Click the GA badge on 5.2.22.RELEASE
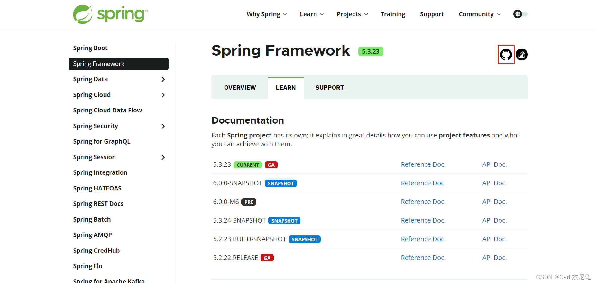The height and width of the screenshot is (283, 596). point(267,258)
